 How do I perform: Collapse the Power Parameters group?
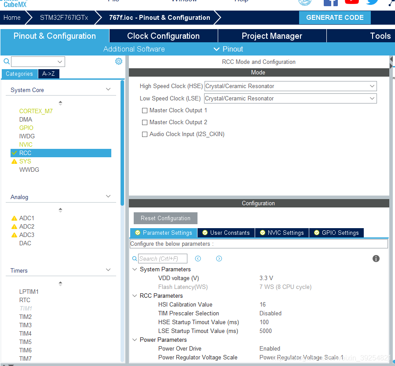pyautogui.click(x=135, y=340)
